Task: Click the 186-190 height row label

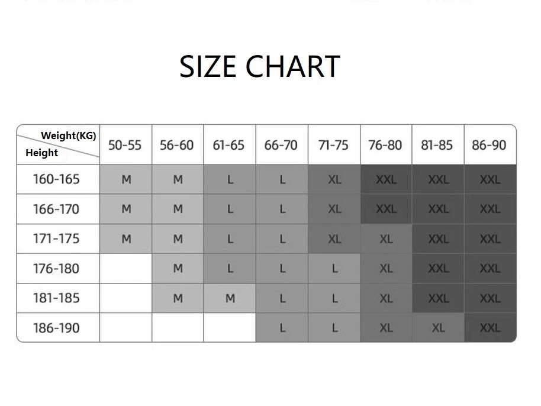Action: (56, 328)
